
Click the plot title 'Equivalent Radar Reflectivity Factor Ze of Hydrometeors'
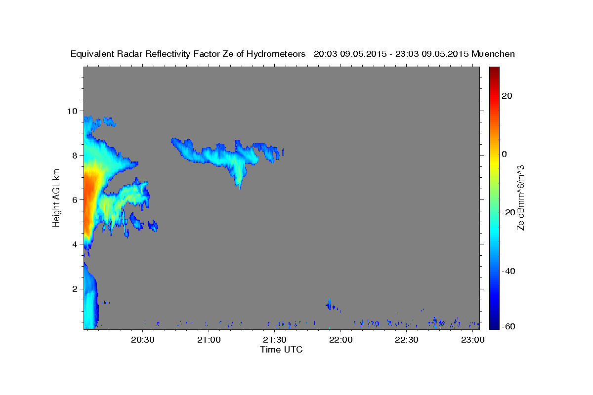click(188, 54)
